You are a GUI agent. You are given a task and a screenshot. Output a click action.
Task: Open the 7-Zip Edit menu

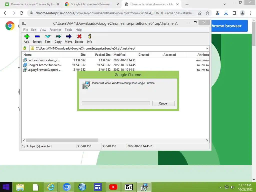click(34, 30)
